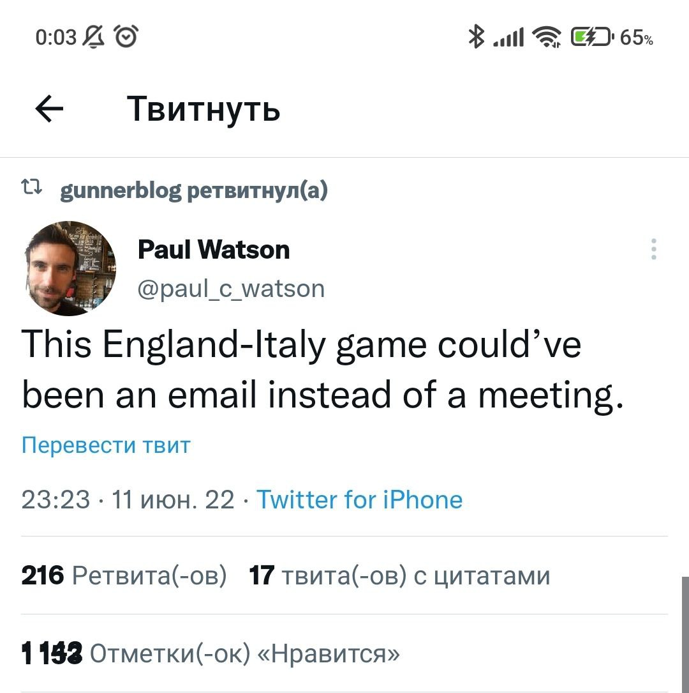Open Paul Watson's profile picture
Screen dimensions: 689x693
click(x=70, y=269)
